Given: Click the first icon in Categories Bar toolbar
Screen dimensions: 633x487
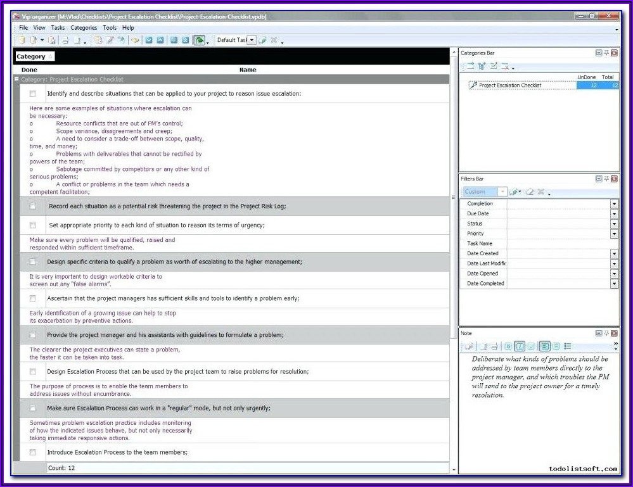Looking at the screenshot, I should tap(470, 66).
